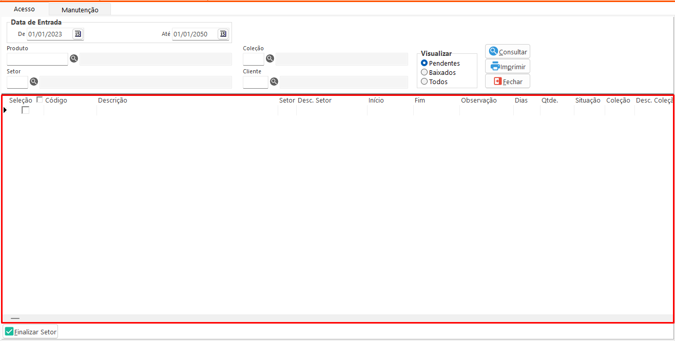The width and height of the screenshot is (675, 341).
Task: Click the Coleção search magnifier icon
Action: pos(270,58)
